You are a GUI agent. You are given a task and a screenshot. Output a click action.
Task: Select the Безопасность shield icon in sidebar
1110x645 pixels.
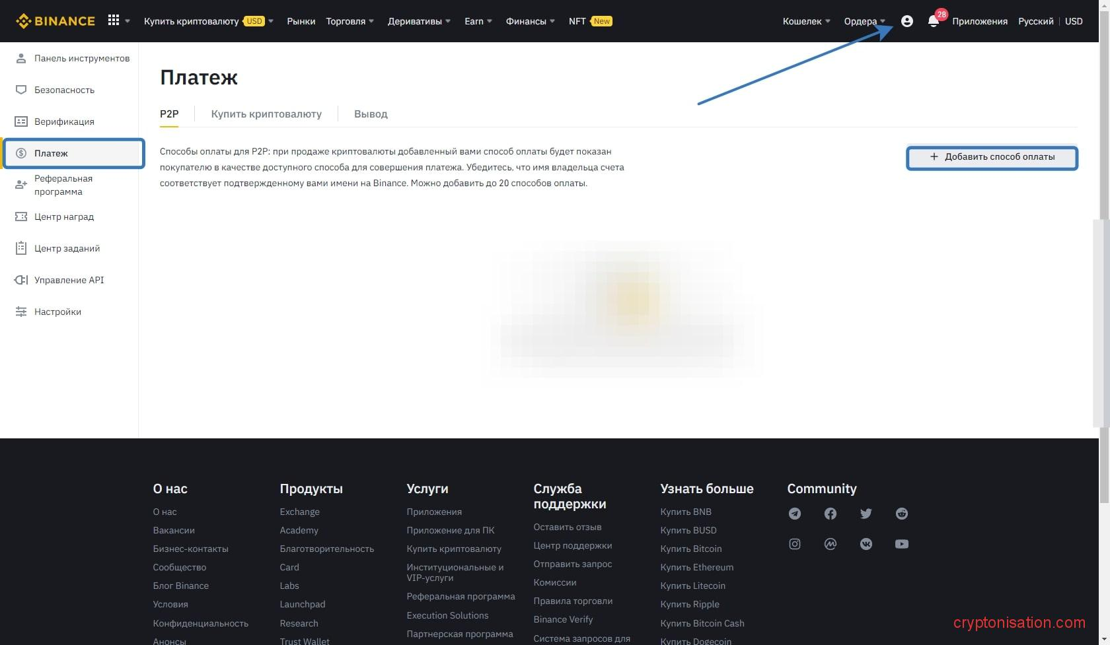tap(21, 90)
